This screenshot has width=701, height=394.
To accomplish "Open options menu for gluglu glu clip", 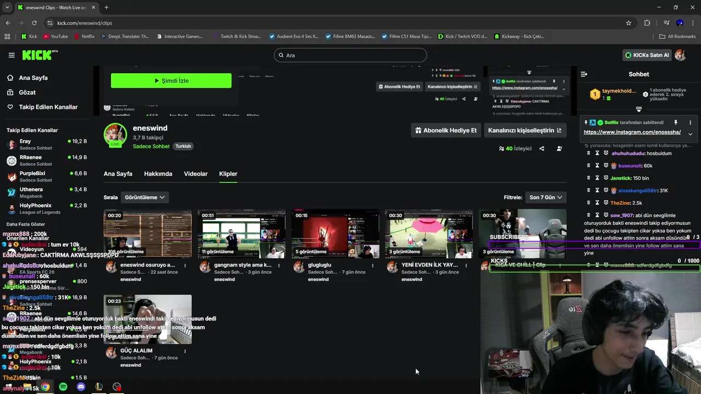I will click(372, 265).
